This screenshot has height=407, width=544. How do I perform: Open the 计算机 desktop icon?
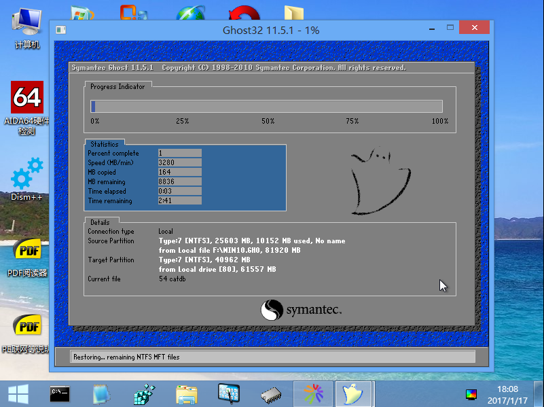click(x=26, y=29)
